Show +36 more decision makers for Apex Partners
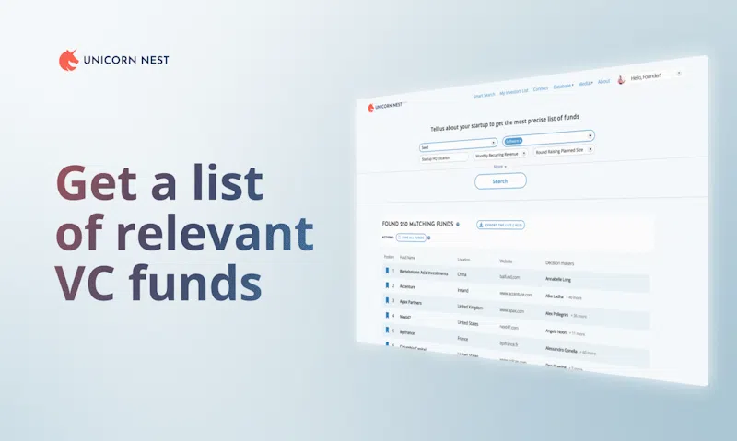 [579, 316]
